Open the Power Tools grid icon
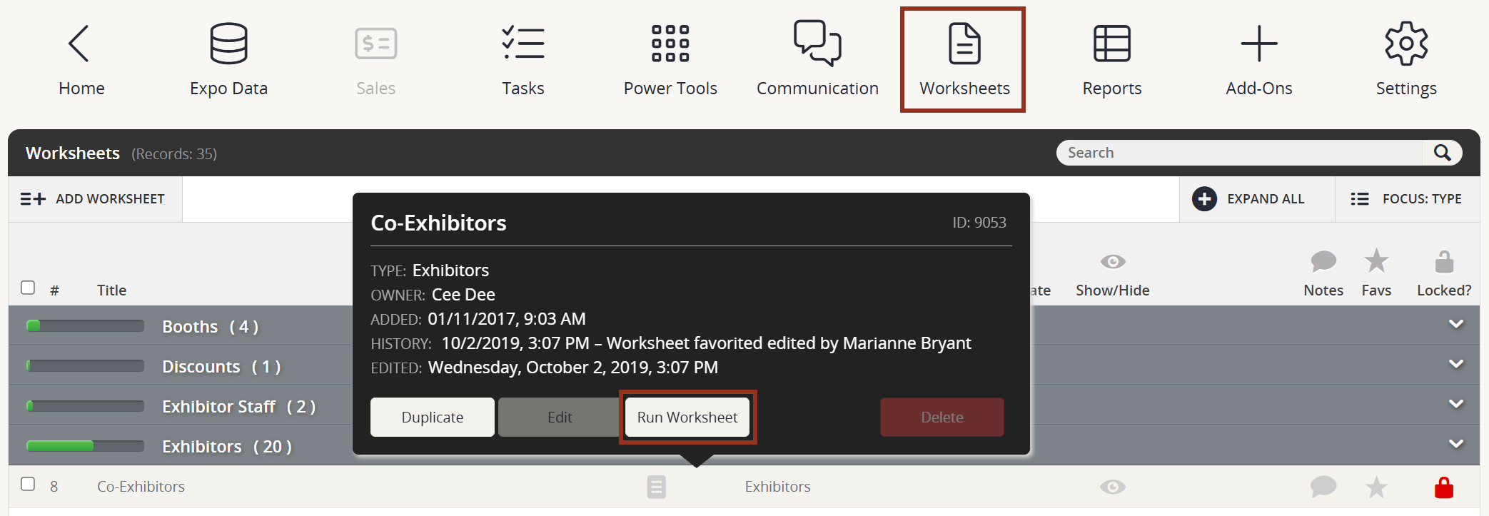Screen dimensions: 1489x516 tap(670, 44)
